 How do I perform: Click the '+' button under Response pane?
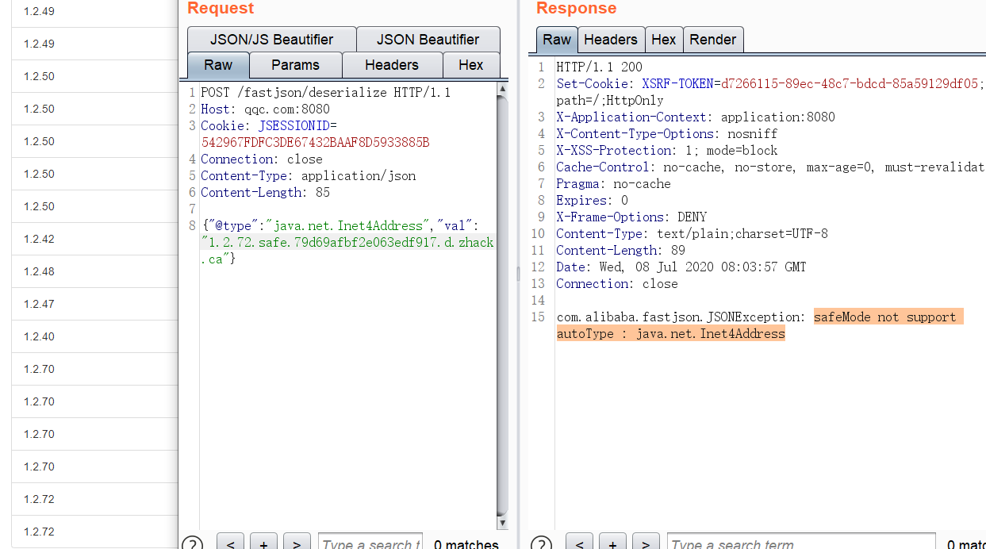coord(612,543)
